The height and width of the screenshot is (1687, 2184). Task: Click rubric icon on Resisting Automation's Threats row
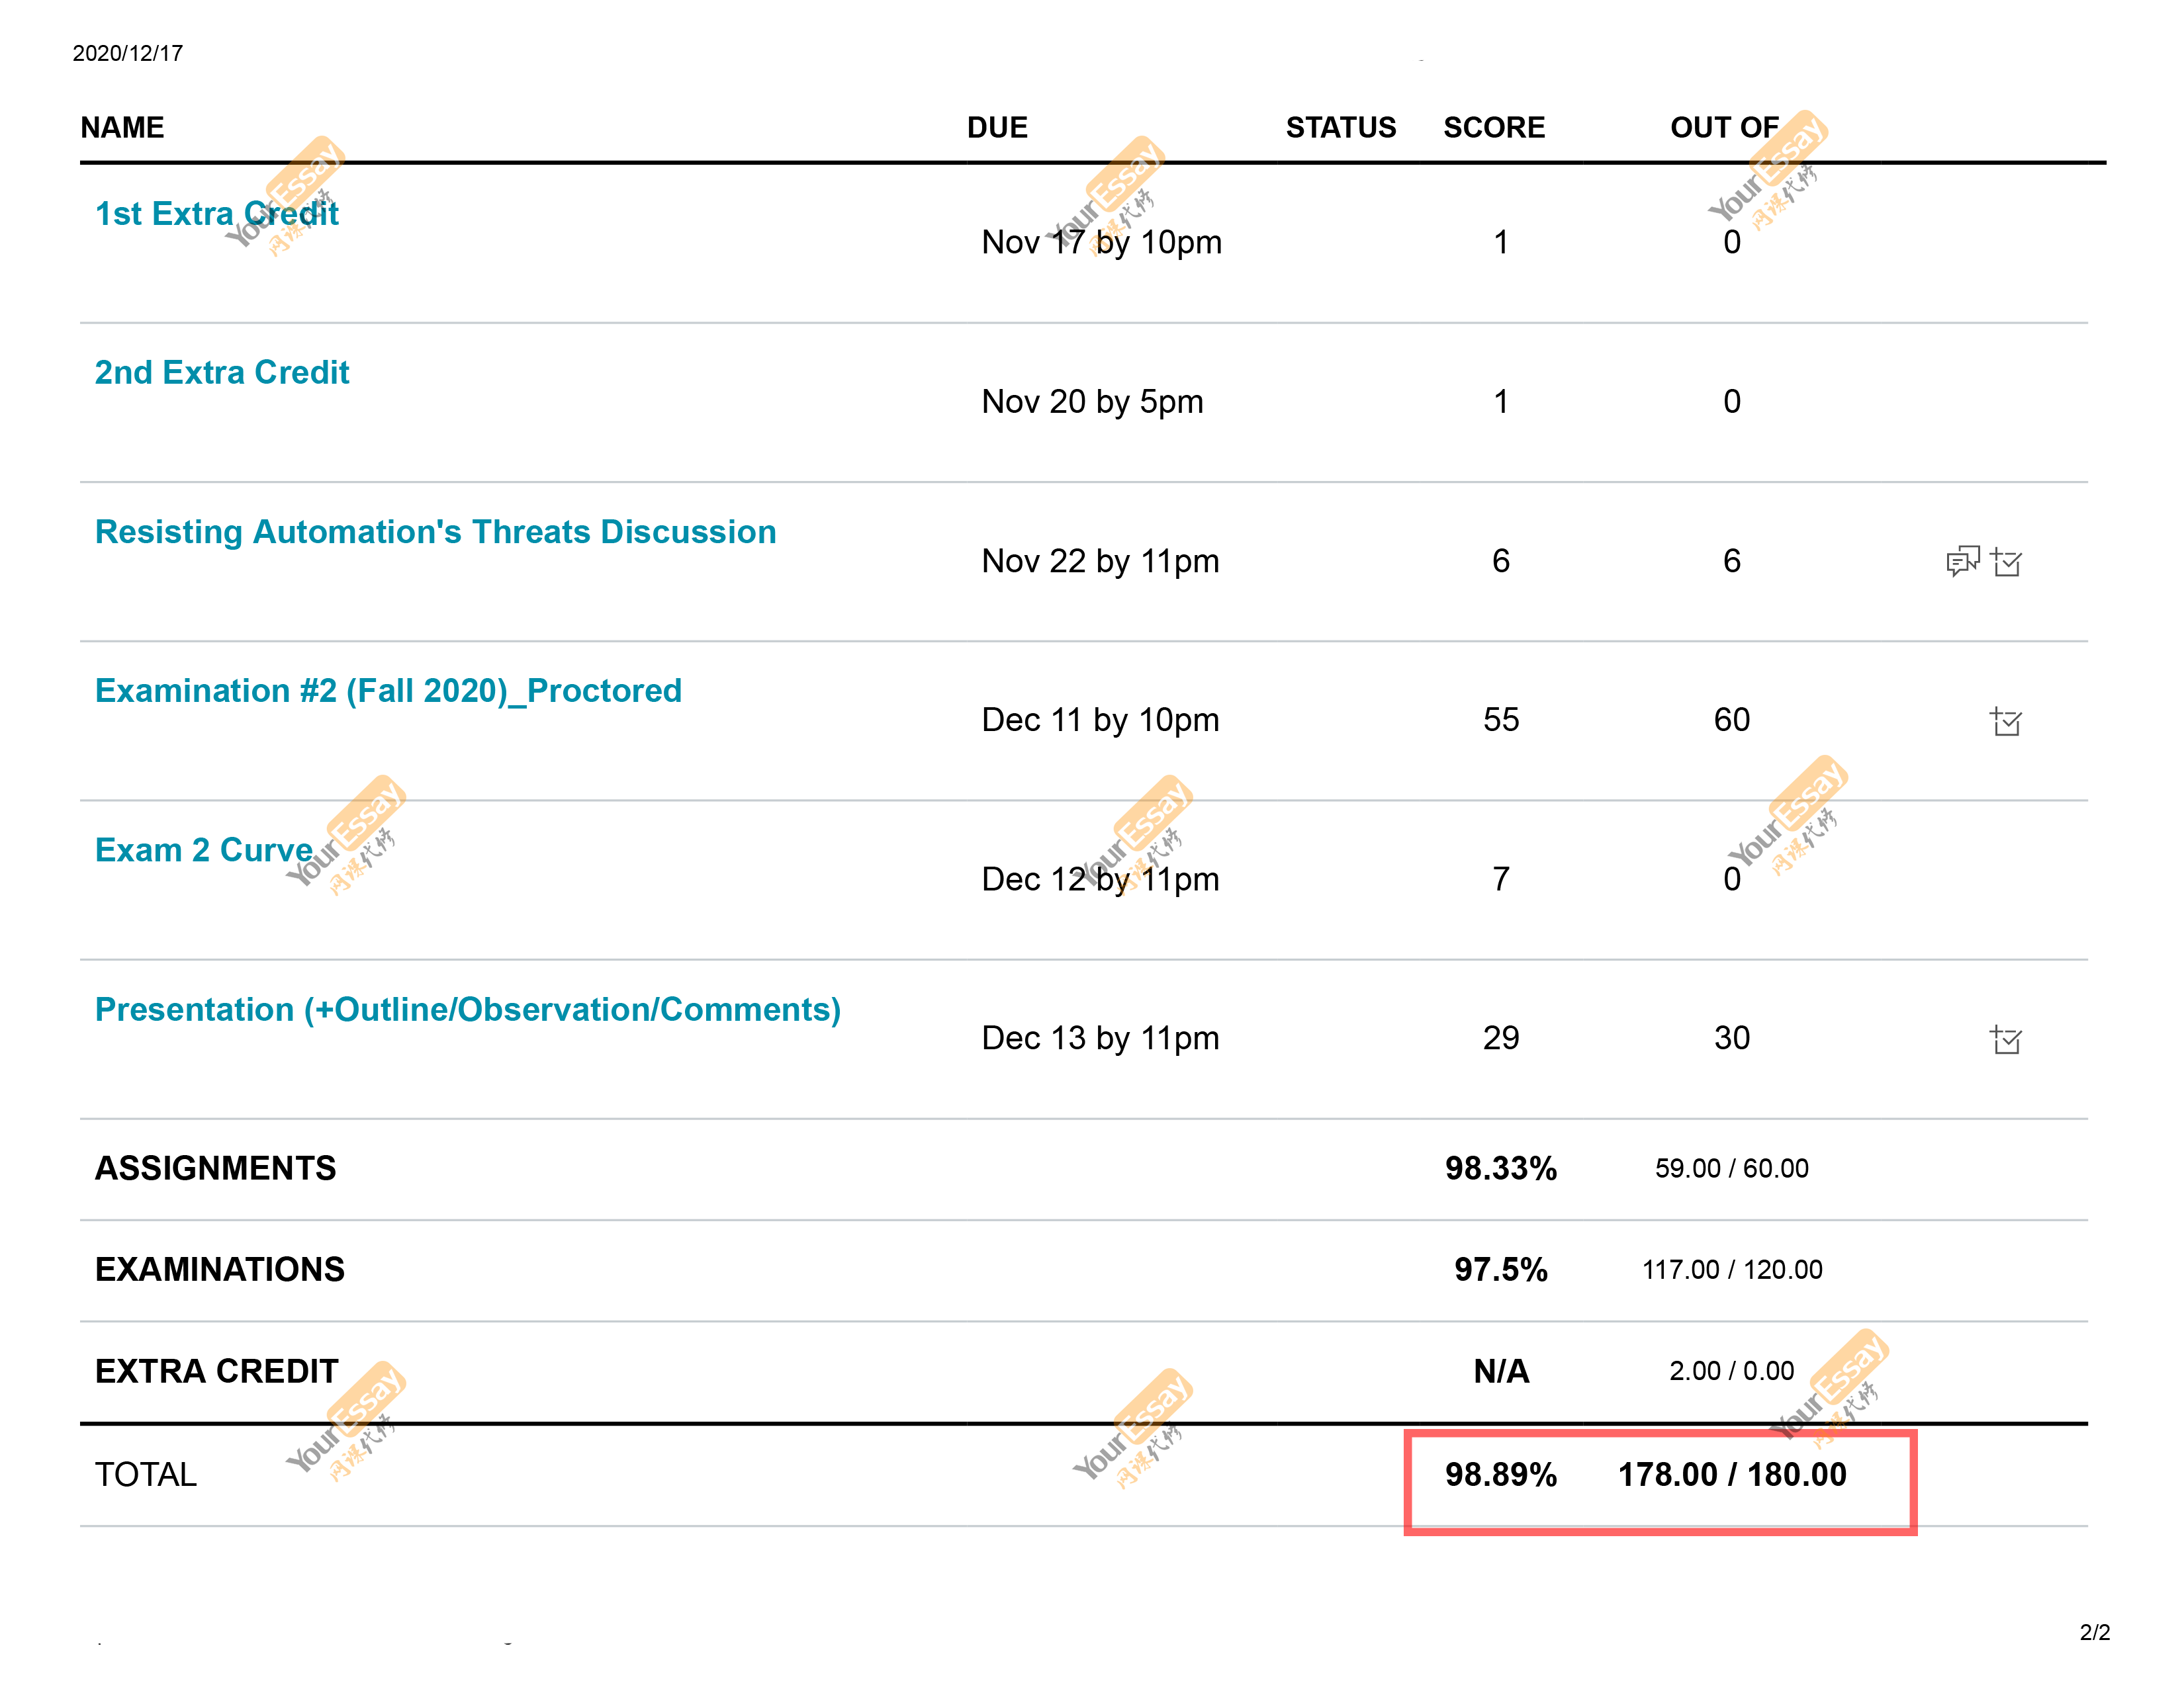tap(2006, 563)
